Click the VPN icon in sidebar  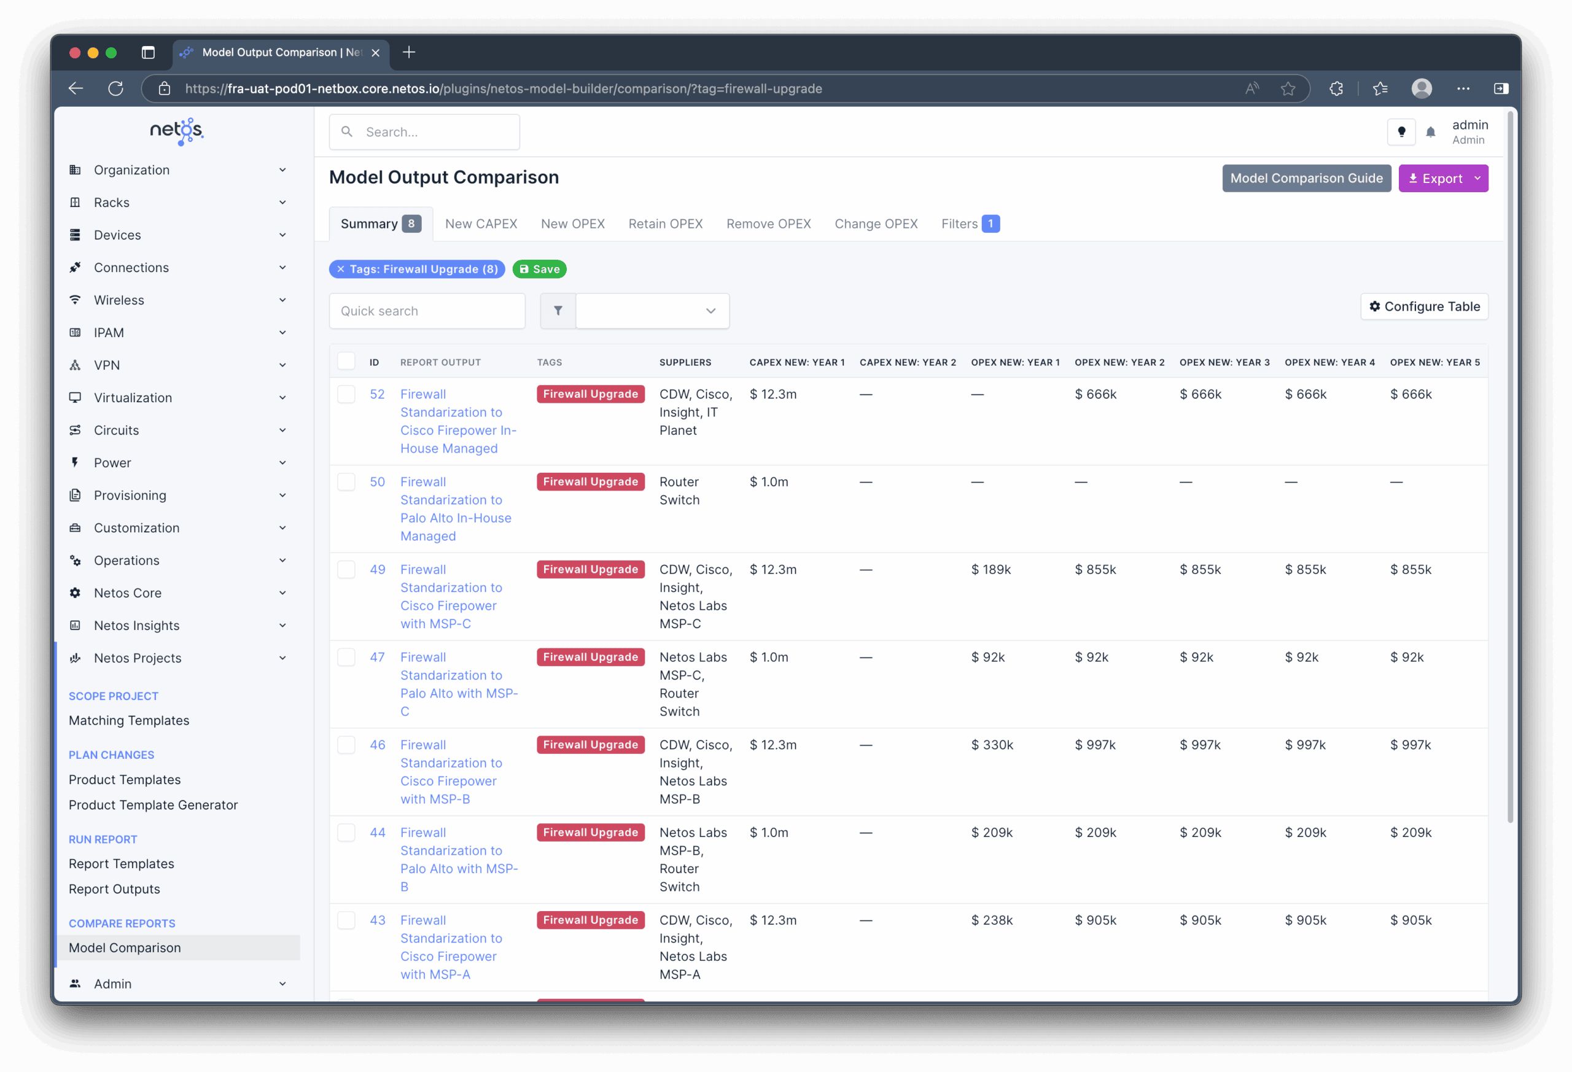pos(75,365)
